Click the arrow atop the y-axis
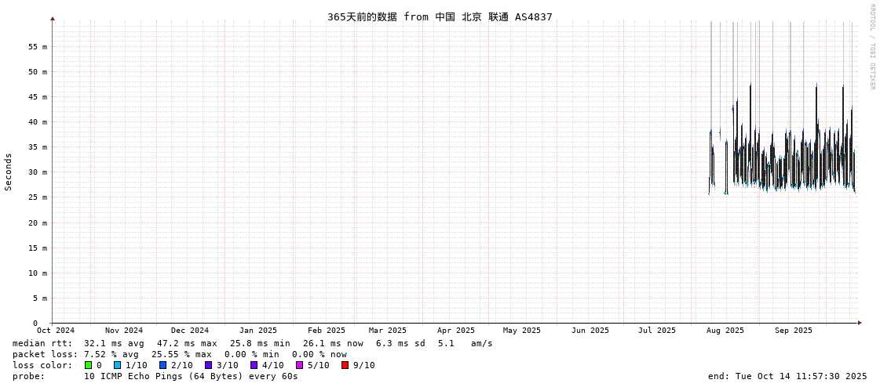 (53, 18)
